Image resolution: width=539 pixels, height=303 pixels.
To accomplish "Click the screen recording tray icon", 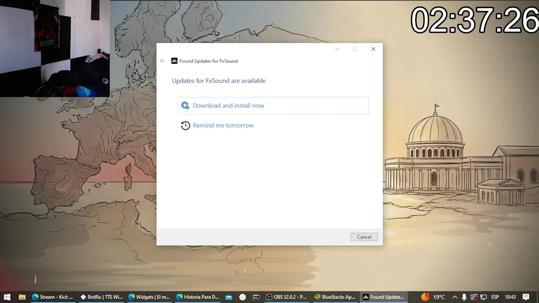I will coord(474,297).
